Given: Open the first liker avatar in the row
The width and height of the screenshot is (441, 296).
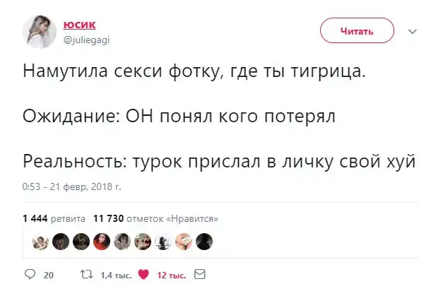Looking at the screenshot, I should 41,242.
